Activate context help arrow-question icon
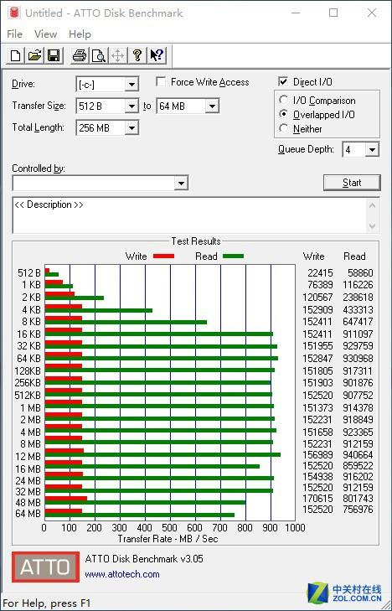The image size is (392, 611). click(x=157, y=55)
